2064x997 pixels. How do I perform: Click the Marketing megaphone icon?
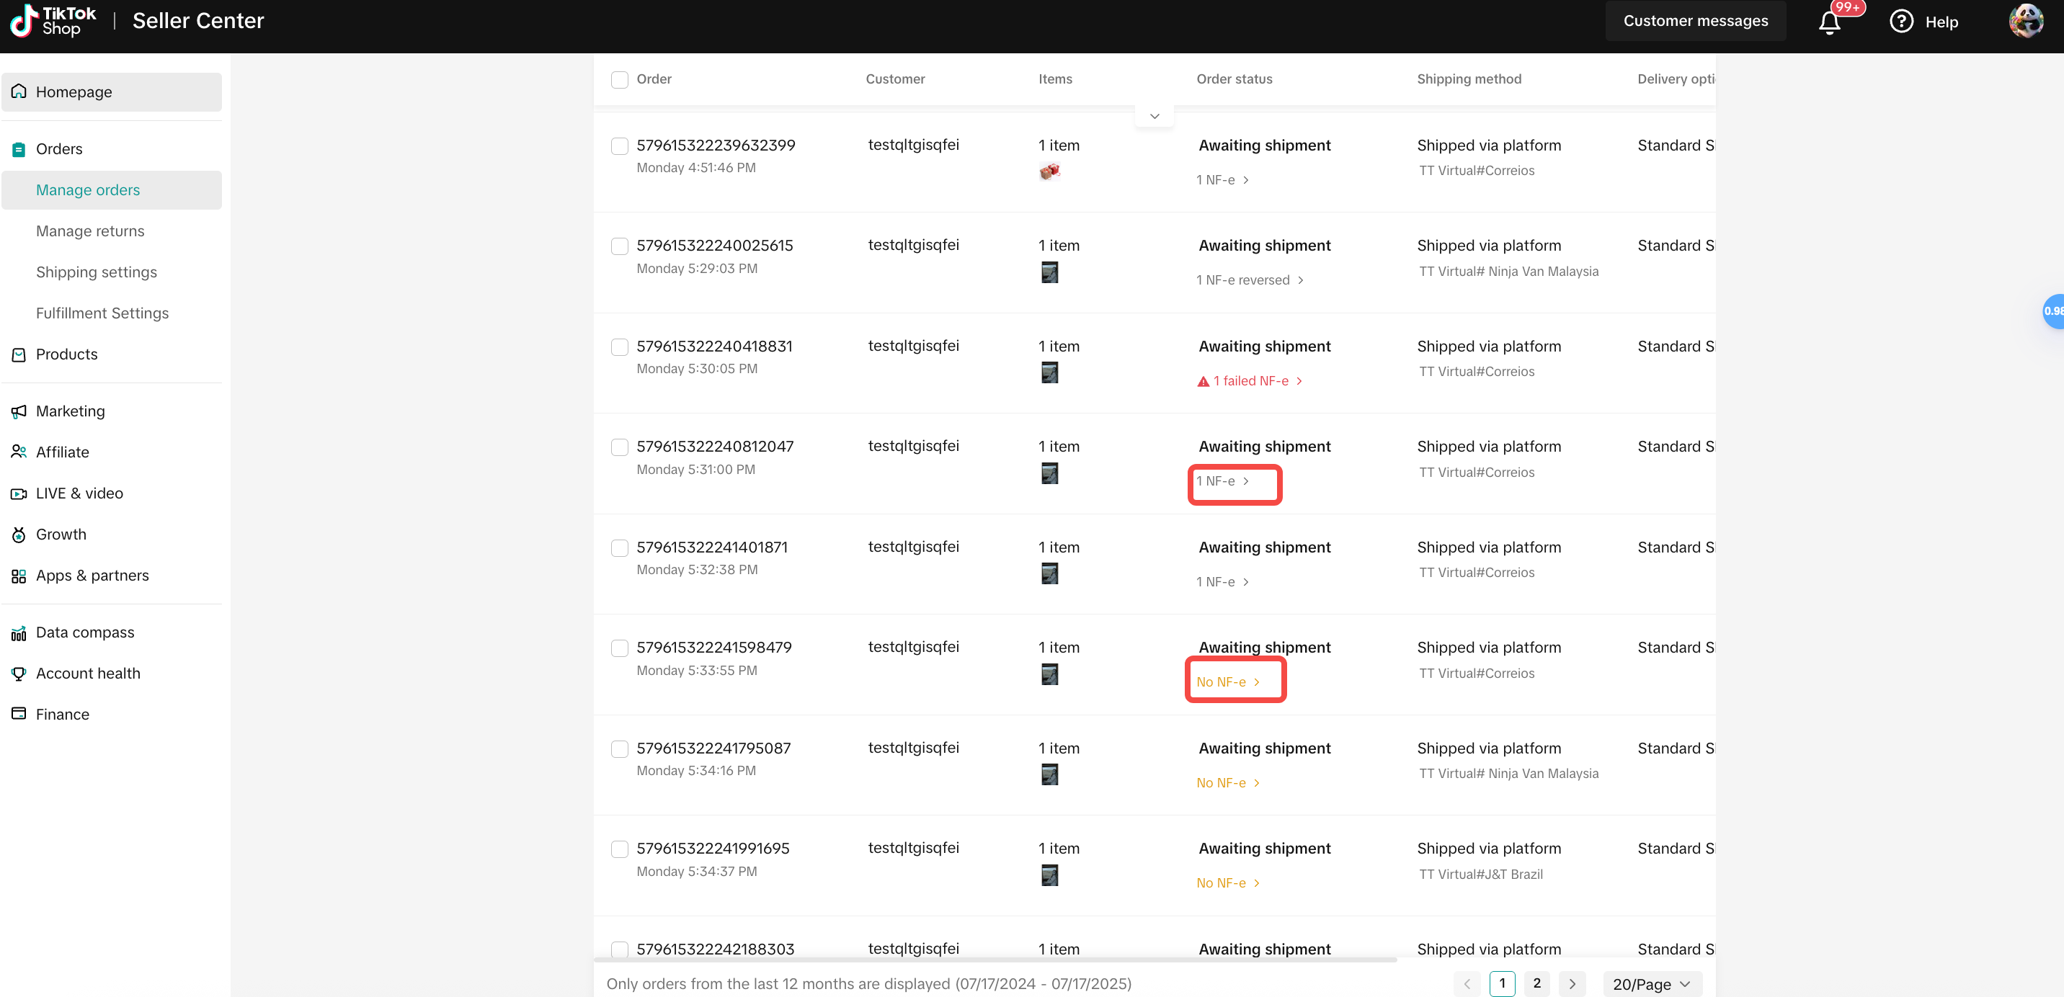[x=19, y=411]
